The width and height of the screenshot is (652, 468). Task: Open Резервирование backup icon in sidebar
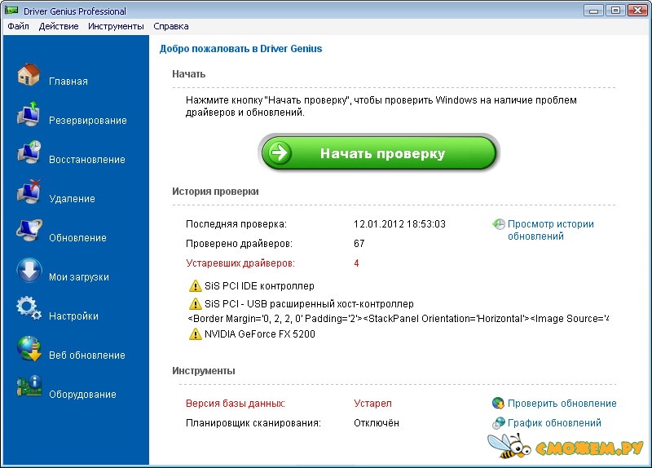[x=29, y=113]
